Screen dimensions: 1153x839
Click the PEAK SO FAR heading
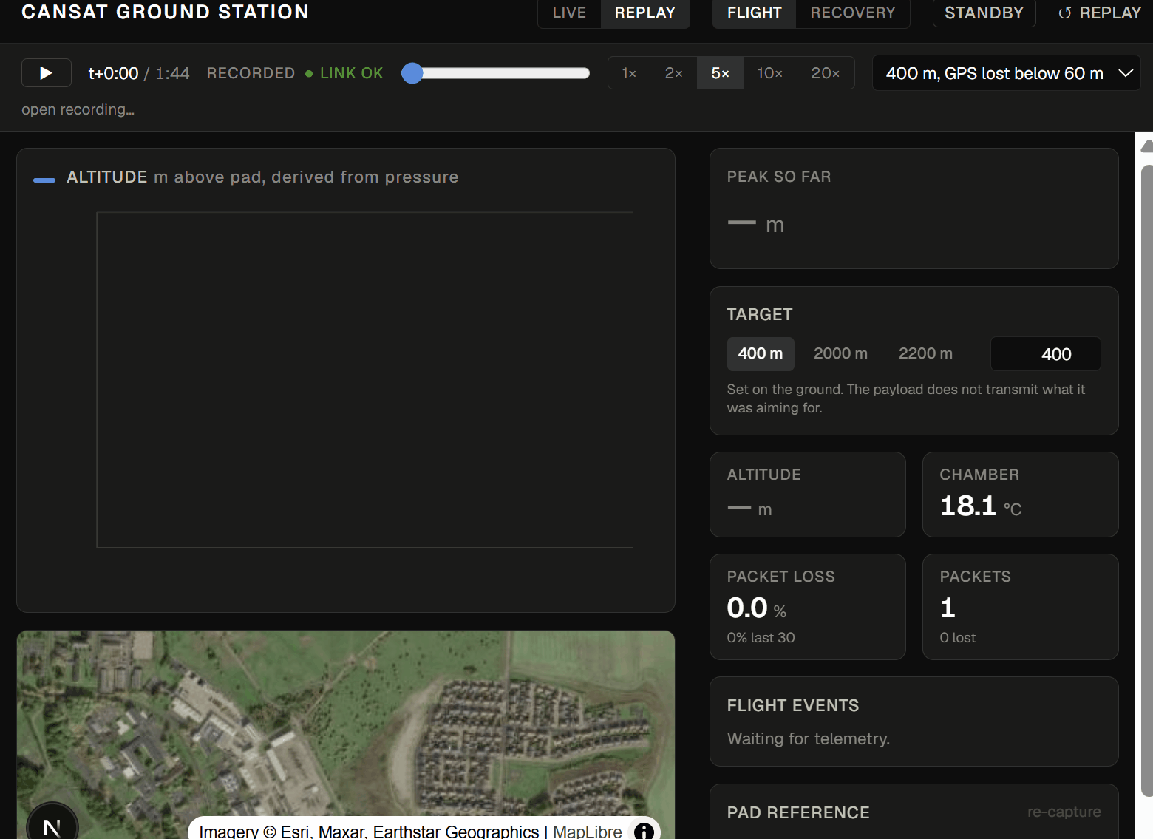point(779,177)
